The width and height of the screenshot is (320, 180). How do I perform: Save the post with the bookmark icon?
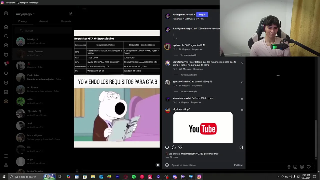[x=241, y=147]
